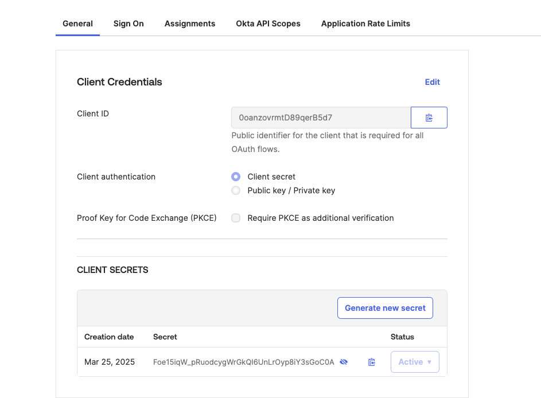The width and height of the screenshot is (541, 398).
Task: Go to the Assignments tab
Action: point(190,24)
